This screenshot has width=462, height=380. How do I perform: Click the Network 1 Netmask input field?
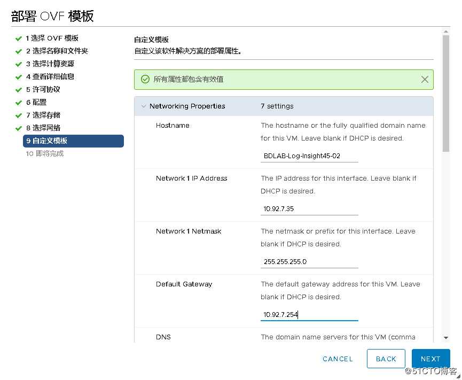click(x=309, y=262)
